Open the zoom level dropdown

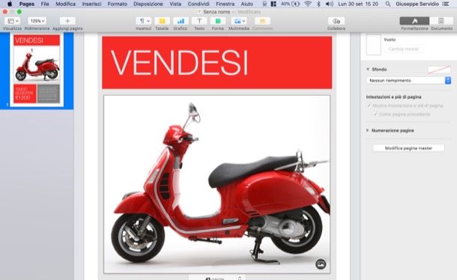tap(37, 21)
